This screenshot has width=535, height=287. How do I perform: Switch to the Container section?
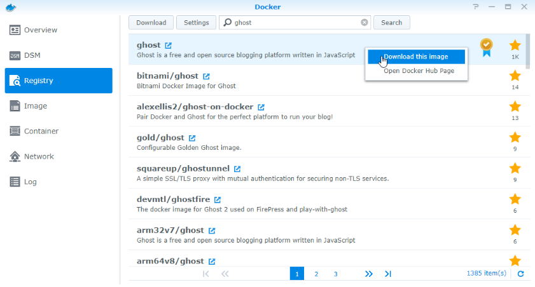click(x=59, y=131)
